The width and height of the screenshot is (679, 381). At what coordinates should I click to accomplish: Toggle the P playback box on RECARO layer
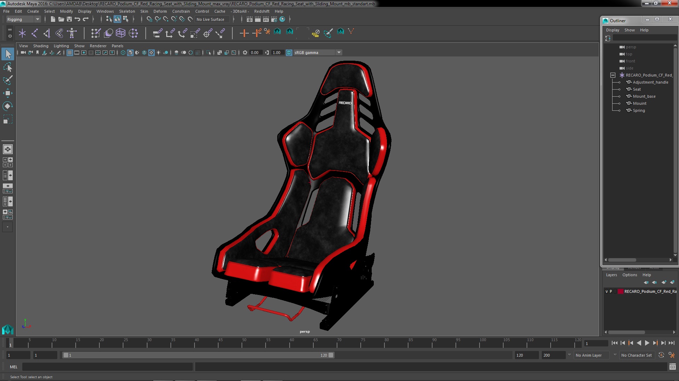click(611, 291)
